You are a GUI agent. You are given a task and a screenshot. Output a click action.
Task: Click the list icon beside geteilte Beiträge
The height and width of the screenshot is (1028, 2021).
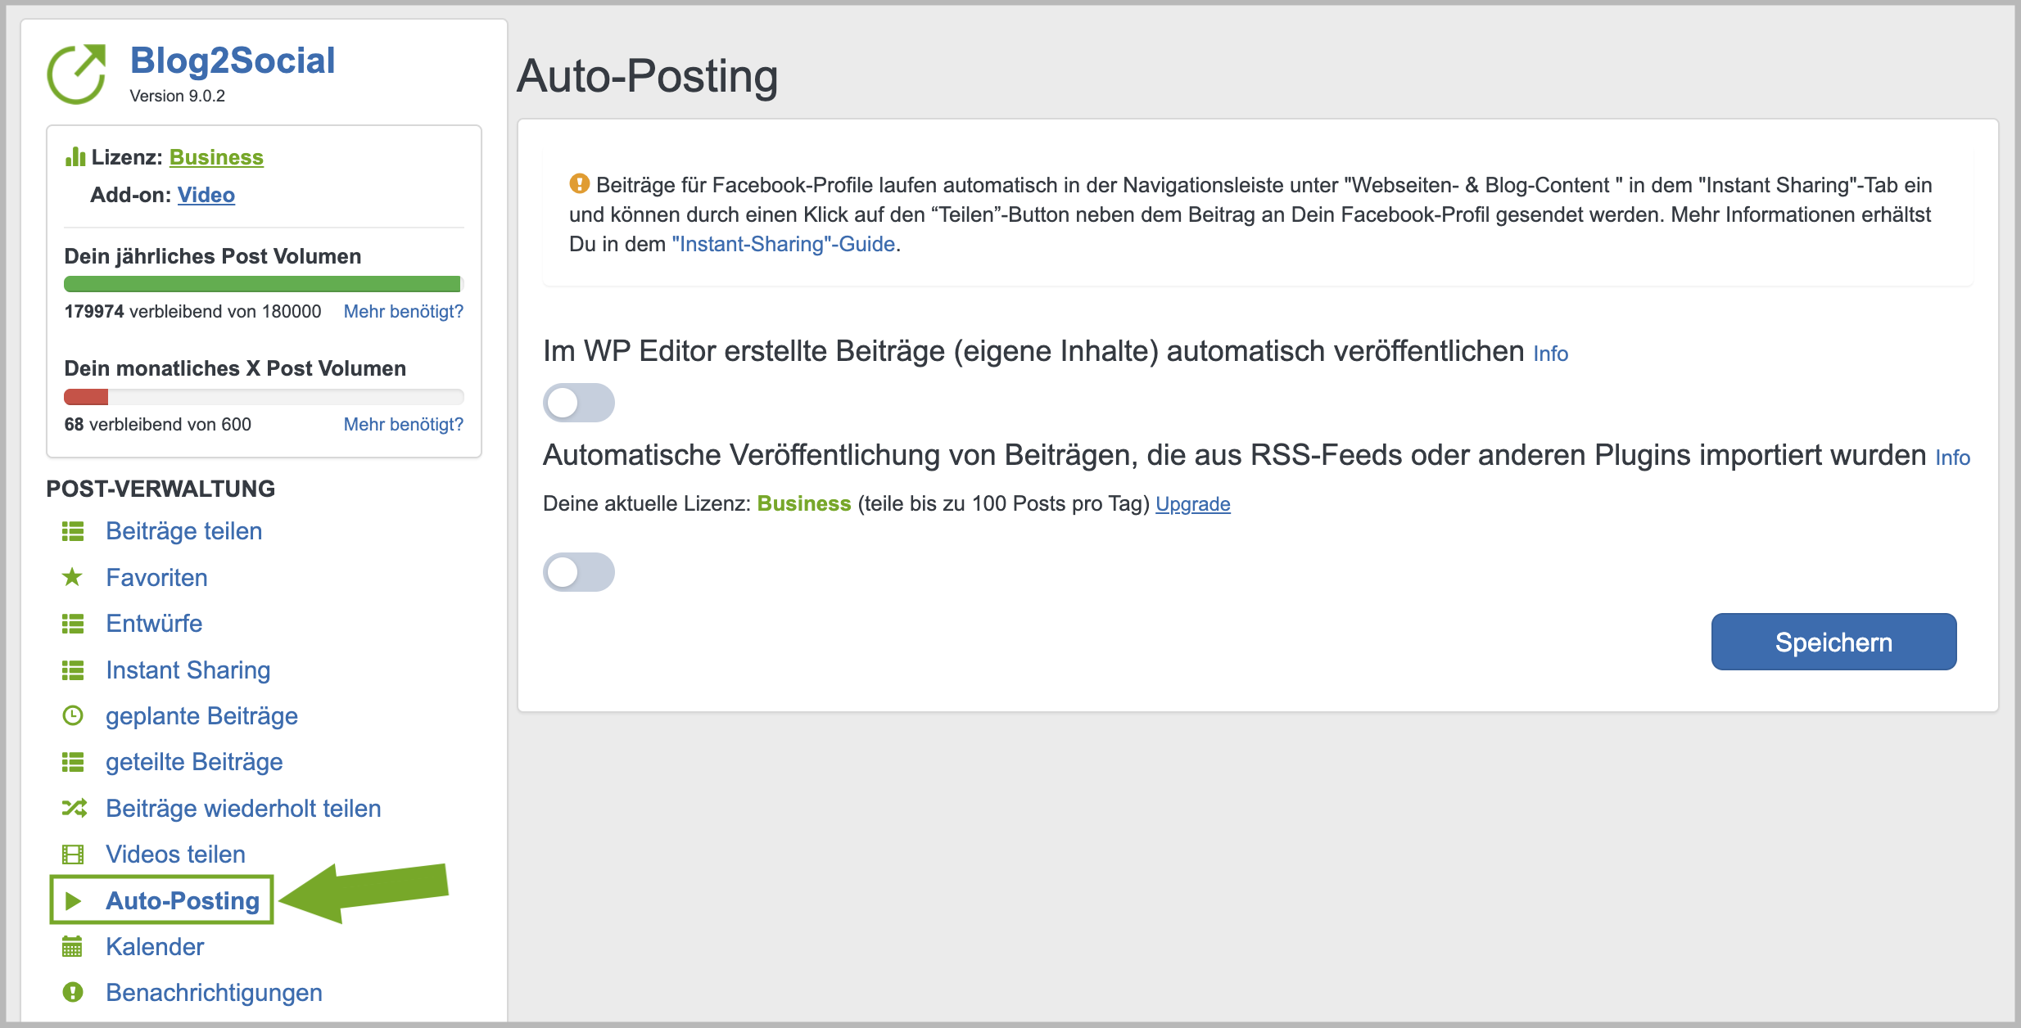pyautogui.click(x=73, y=762)
